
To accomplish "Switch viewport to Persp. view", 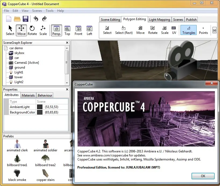I will click(56, 30).
